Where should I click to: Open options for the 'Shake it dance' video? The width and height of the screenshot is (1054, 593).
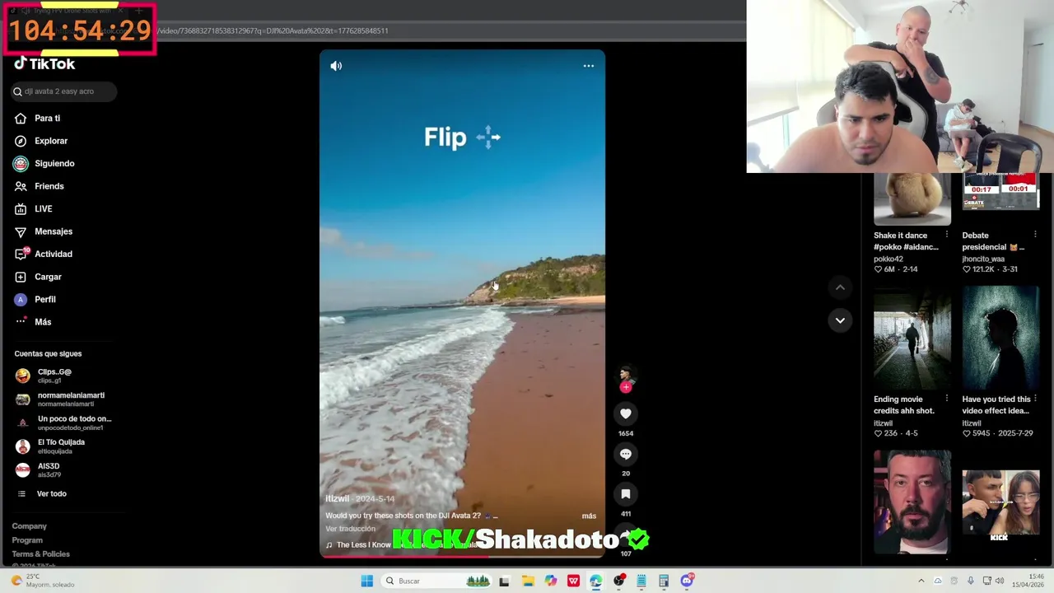946,236
